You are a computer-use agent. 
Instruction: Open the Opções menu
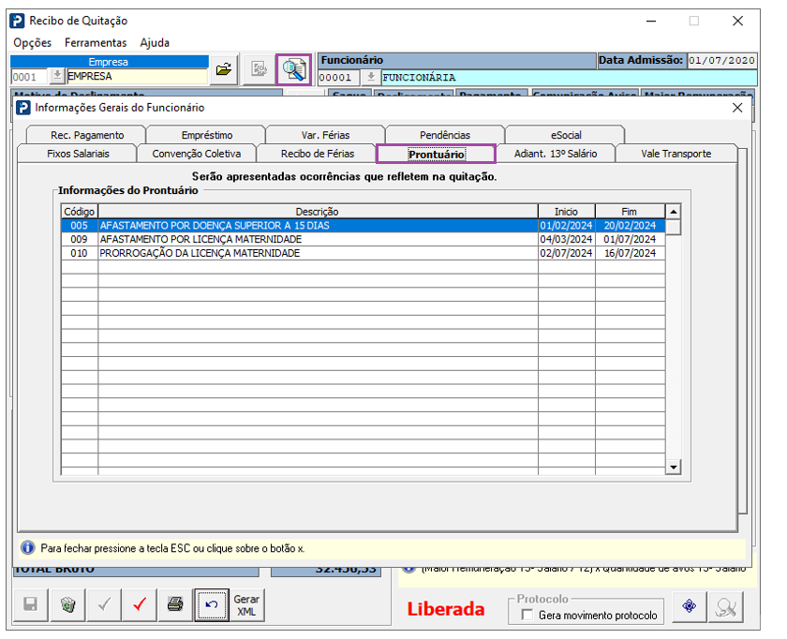click(32, 43)
